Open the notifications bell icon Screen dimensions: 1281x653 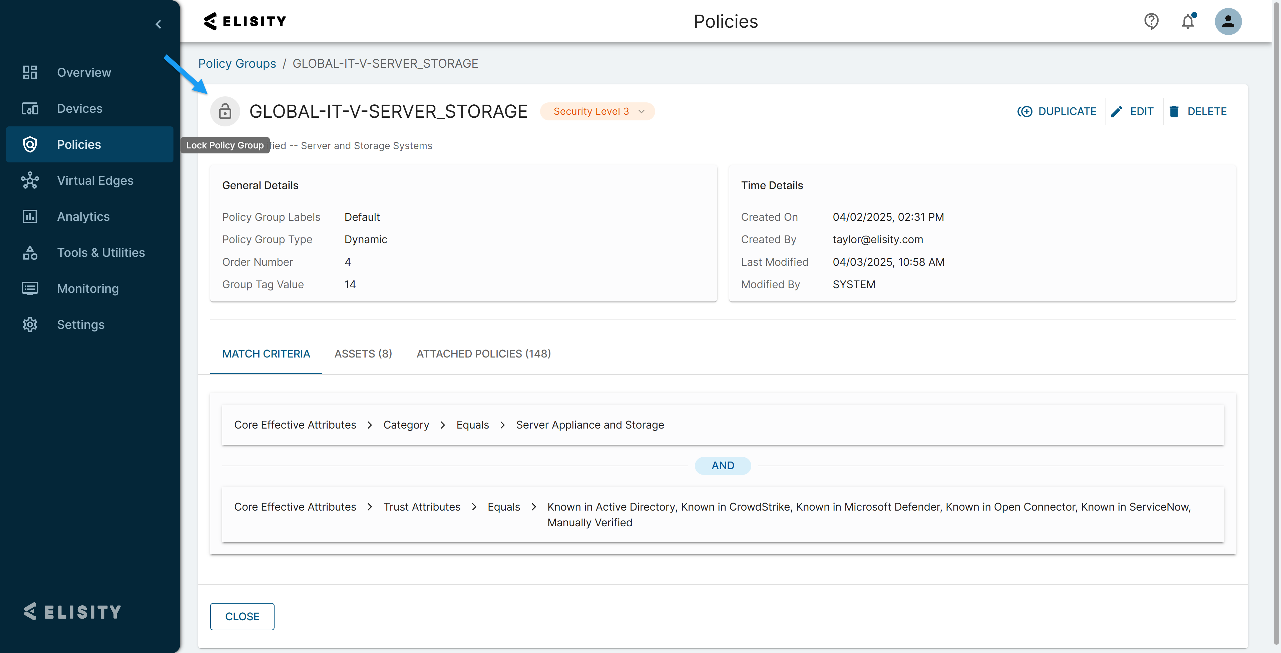pyautogui.click(x=1188, y=21)
